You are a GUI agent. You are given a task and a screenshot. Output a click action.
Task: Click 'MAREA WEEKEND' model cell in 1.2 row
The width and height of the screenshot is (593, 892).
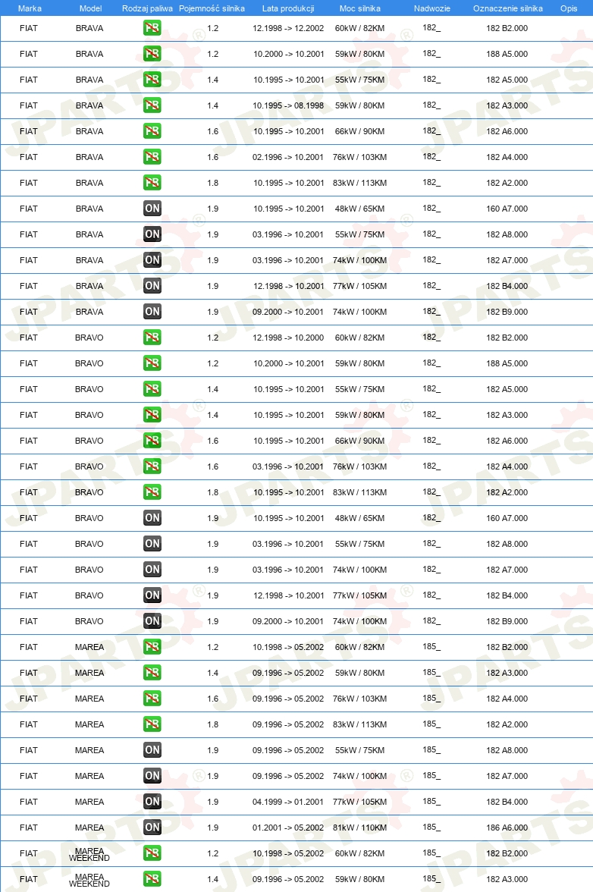pyautogui.click(x=89, y=854)
